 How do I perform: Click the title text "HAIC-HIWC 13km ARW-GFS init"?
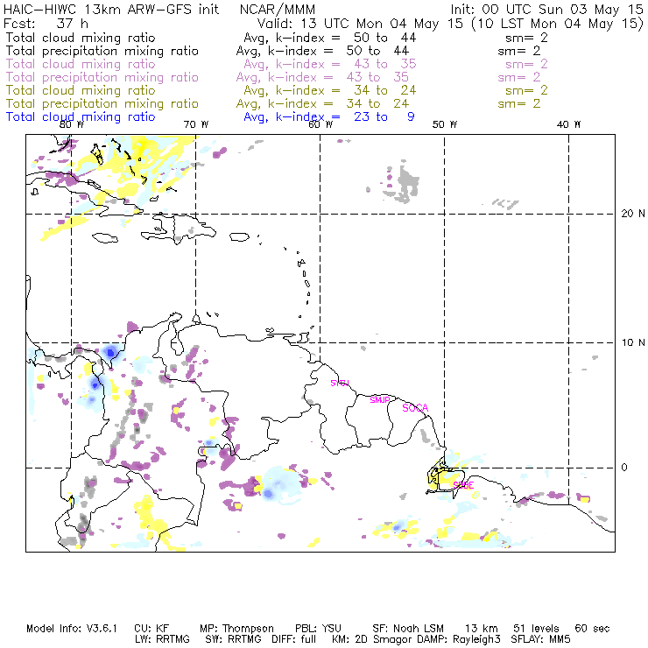click(111, 10)
